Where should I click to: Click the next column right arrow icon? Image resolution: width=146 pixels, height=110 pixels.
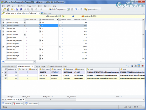[x=128, y=66]
